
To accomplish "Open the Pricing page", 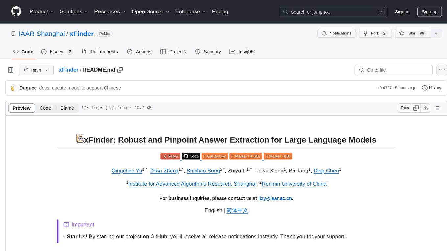I will (x=220, y=11).
